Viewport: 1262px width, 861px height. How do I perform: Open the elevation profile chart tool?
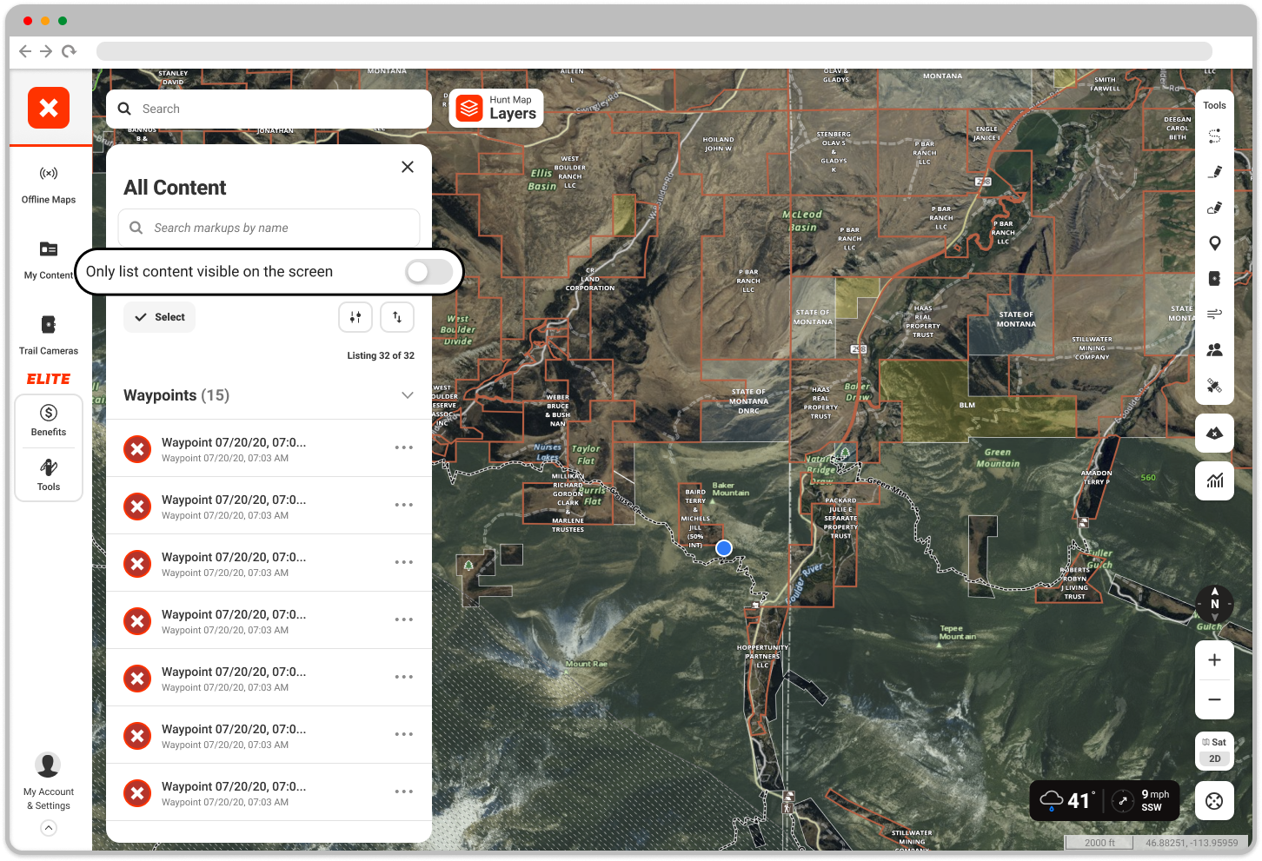[1215, 480]
